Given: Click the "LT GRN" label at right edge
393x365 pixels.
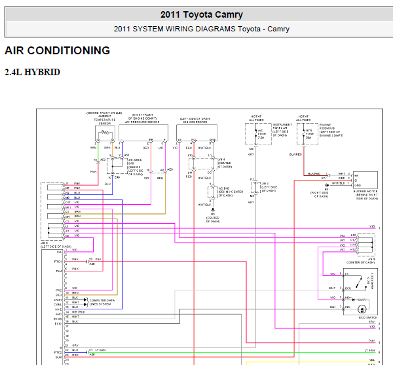Looking at the screenshot, I should (x=369, y=351).
